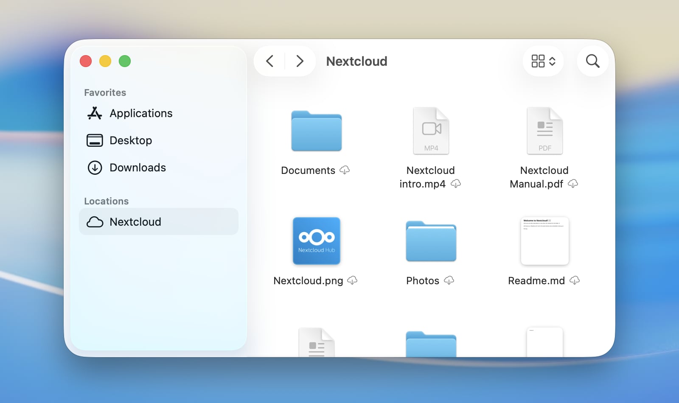Click the cloud icon next to Nextcloud.png
Viewport: 679px width, 403px height.
352,280
